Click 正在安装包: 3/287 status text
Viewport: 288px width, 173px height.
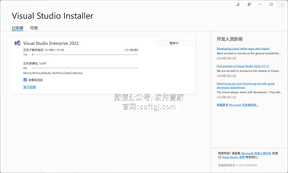click(x=35, y=64)
